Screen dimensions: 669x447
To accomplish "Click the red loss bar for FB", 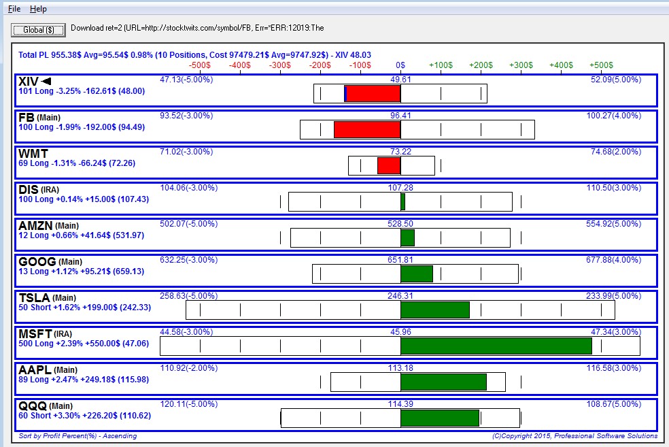I will tap(367, 129).
